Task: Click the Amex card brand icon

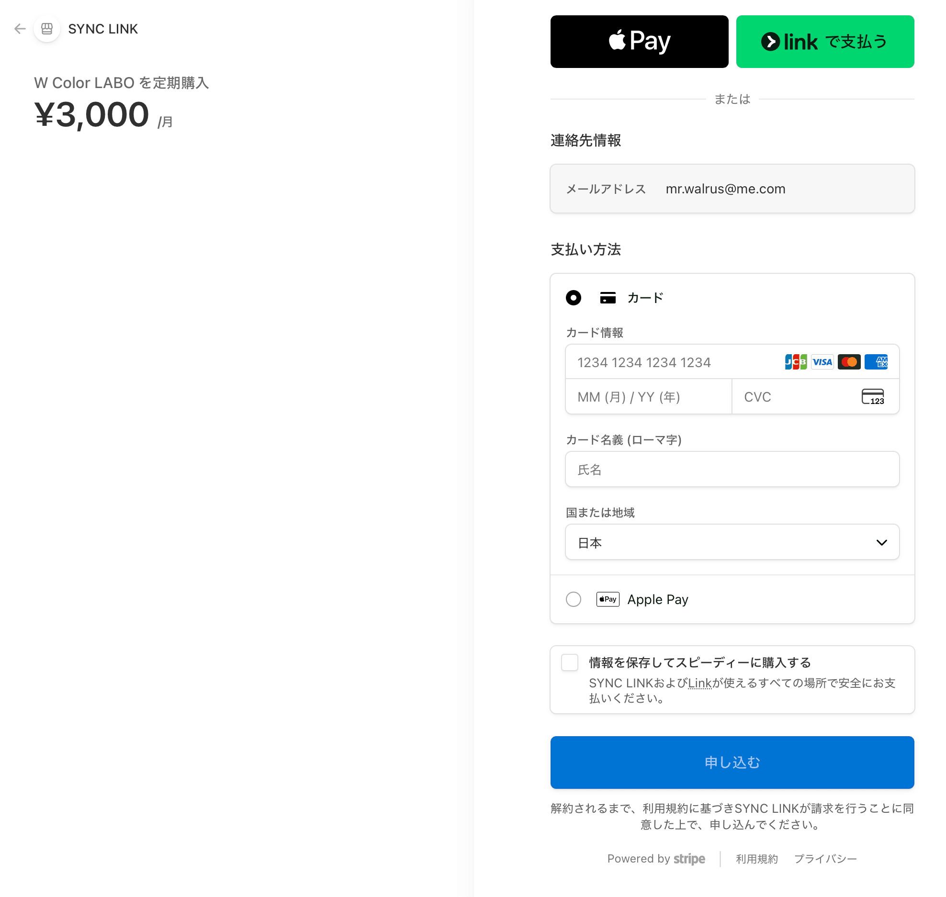Action: 876,362
